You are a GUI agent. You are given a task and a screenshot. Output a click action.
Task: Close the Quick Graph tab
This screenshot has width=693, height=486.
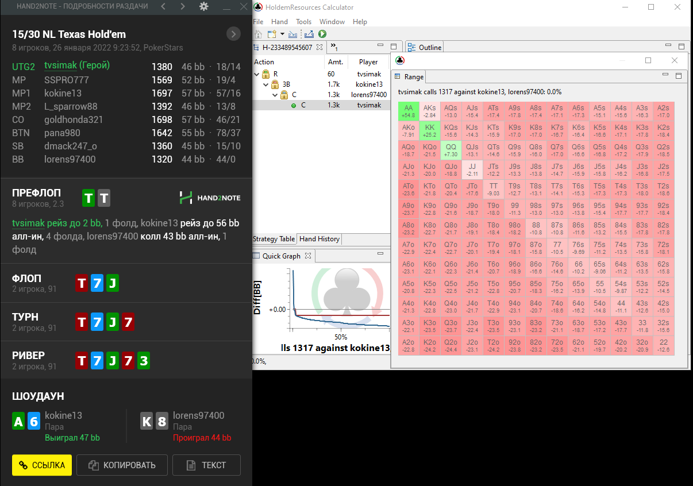click(308, 256)
